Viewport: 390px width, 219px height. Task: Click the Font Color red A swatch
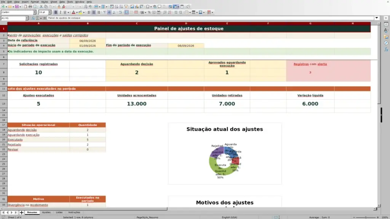[x=74, y=13]
